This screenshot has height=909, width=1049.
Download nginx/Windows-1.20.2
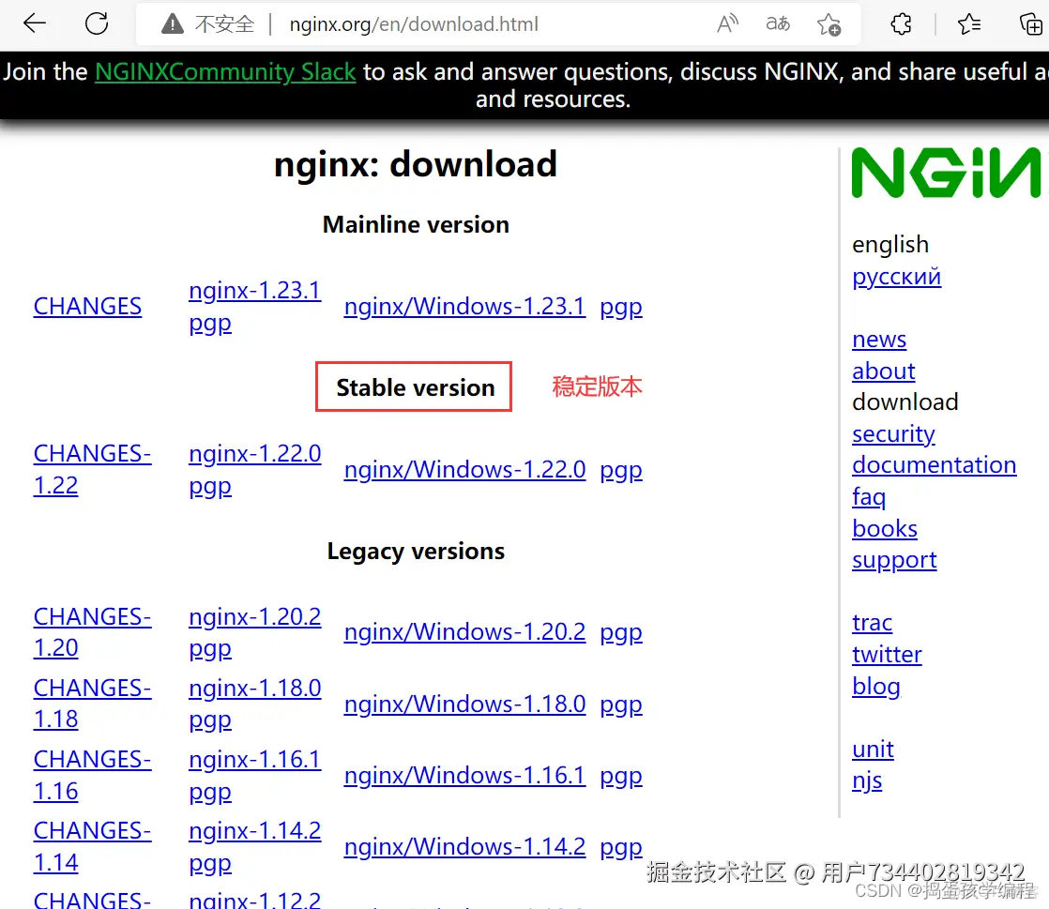click(465, 632)
